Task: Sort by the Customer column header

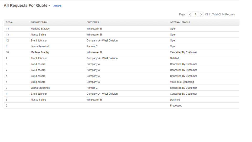Action: click(93, 22)
